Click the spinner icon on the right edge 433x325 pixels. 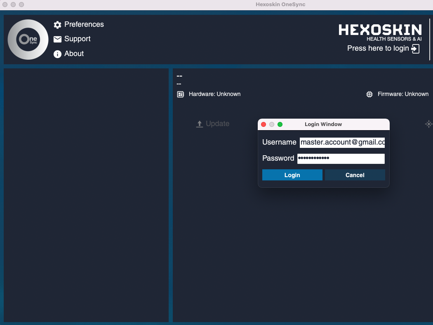(x=428, y=124)
